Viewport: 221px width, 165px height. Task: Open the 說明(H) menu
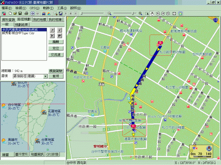click(76, 8)
